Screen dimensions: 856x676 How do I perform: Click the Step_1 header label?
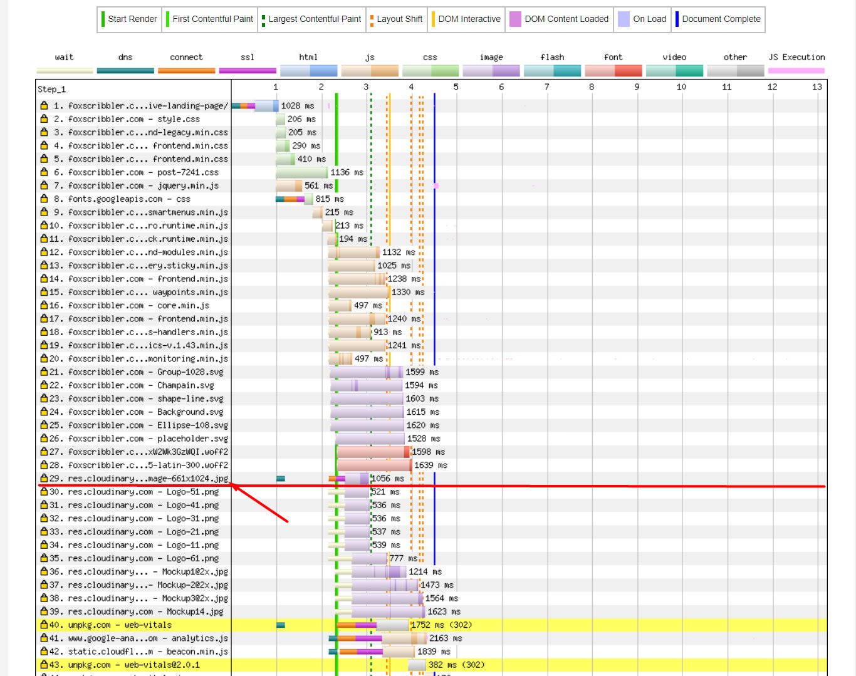(51, 89)
